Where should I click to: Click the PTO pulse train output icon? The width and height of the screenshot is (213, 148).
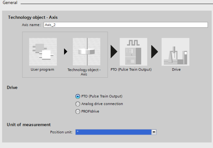[x=133, y=52]
